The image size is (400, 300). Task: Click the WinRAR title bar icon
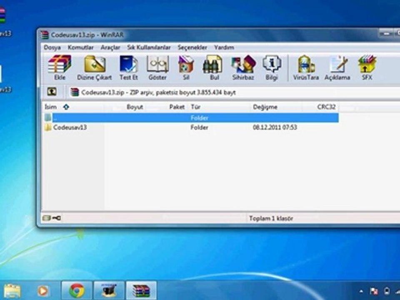(x=45, y=35)
